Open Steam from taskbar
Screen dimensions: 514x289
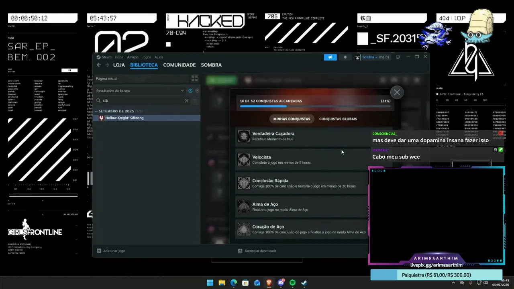tap(304, 283)
